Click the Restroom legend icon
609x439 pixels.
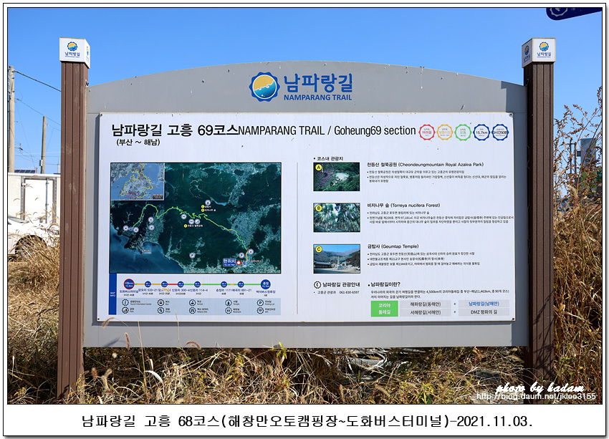[229, 310]
